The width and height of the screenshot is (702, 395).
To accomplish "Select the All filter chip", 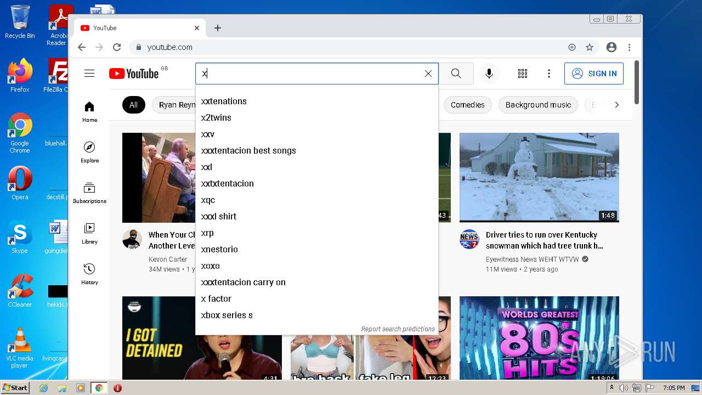I will click(133, 105).
